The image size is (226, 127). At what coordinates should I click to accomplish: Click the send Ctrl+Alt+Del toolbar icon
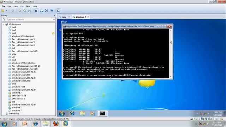[x=13, y=11]
